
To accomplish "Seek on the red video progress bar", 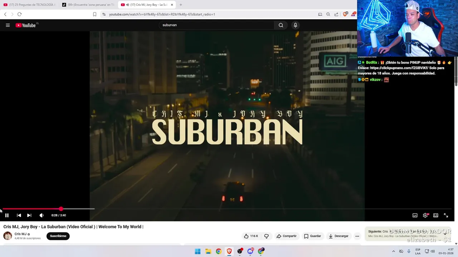I will point(31,209).
